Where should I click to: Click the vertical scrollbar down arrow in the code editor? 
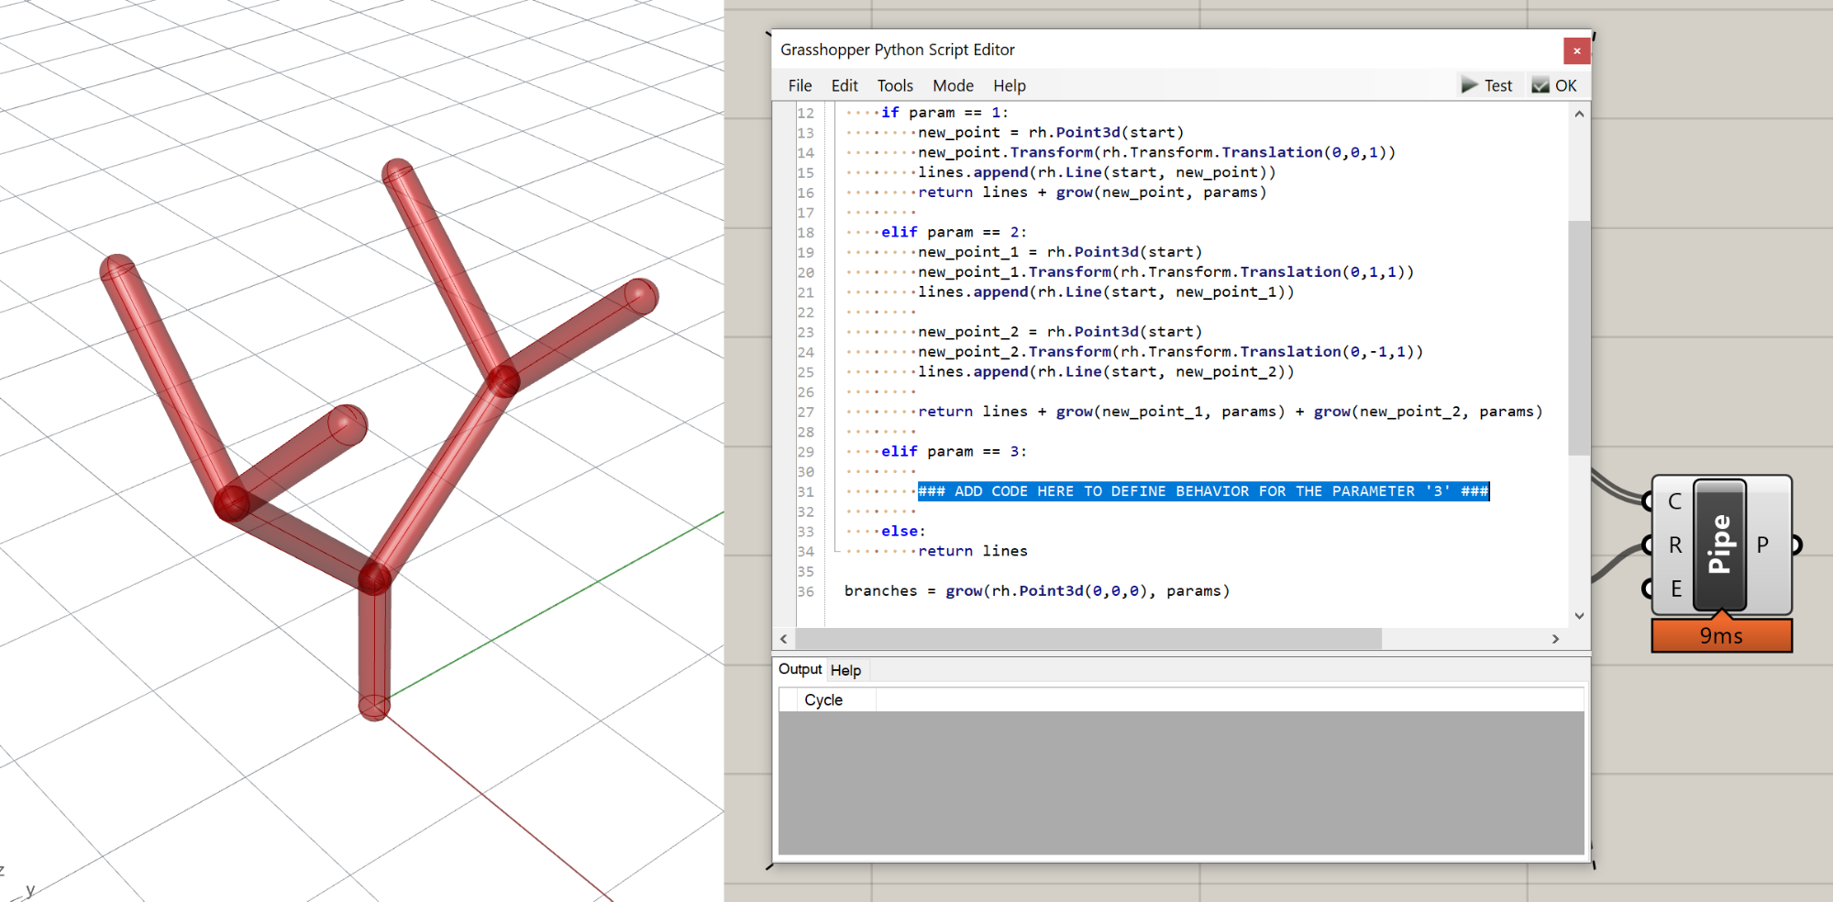coord(1579,616)
